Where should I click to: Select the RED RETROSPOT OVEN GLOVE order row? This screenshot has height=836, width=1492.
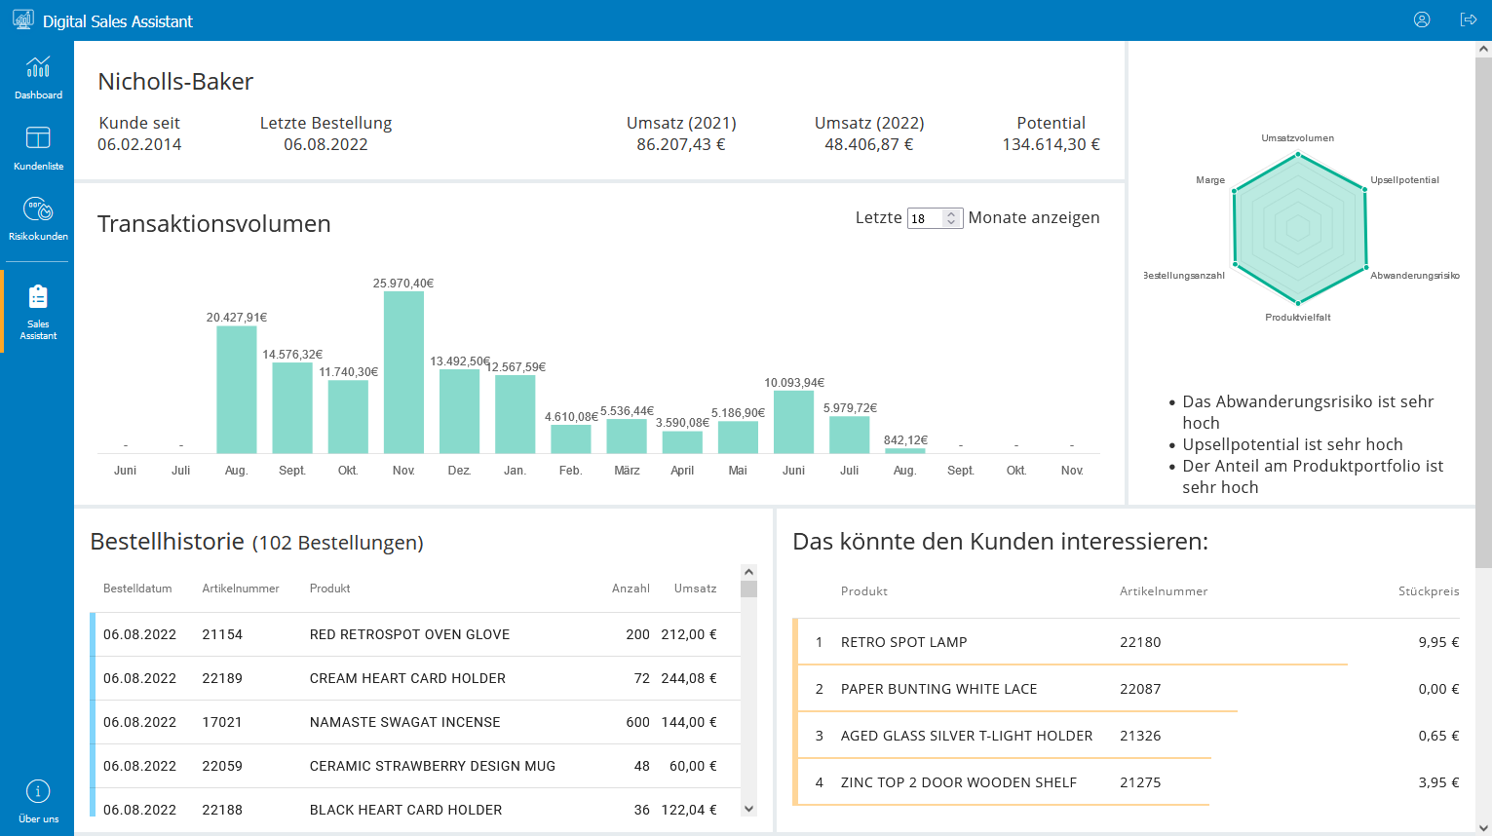[x=409, y=634]
